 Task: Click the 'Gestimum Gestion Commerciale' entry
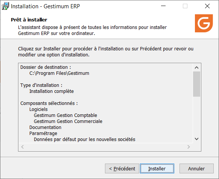(68, 121)
